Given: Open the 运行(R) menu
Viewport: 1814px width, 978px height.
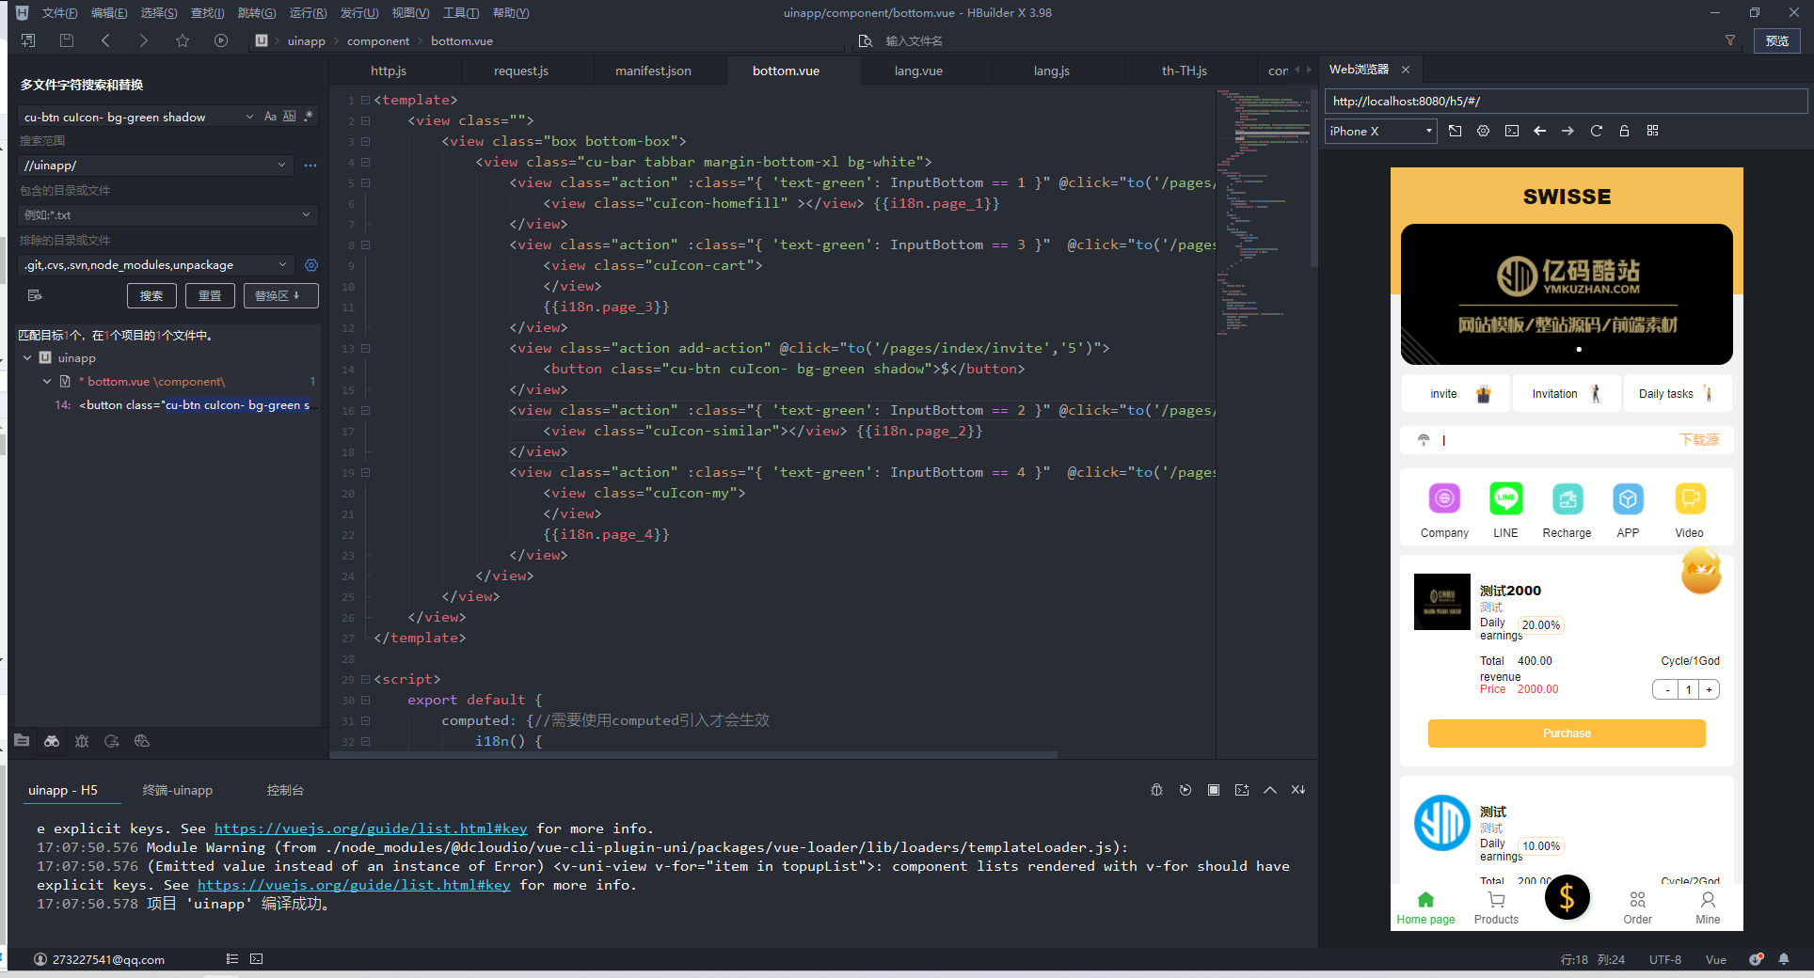Looking at the screenshot, I should (308, 13).
